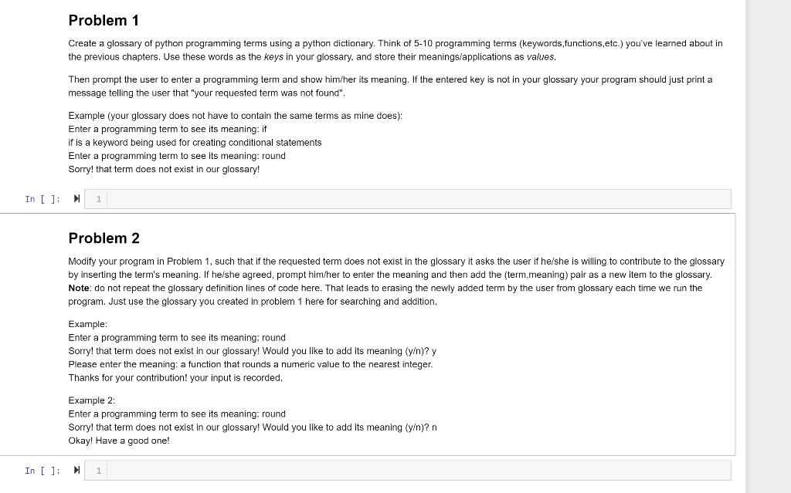Image resolution: width=791 pixels, height=493 pixels.
Task: Select the Problem 2 heading
Action: pos(104,238)
